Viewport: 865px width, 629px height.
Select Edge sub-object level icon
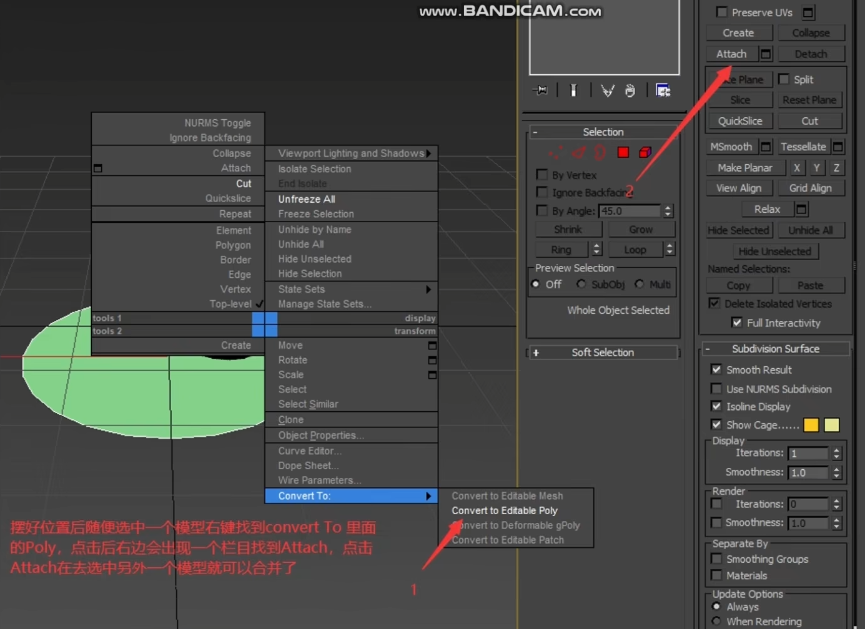(578, 152)
